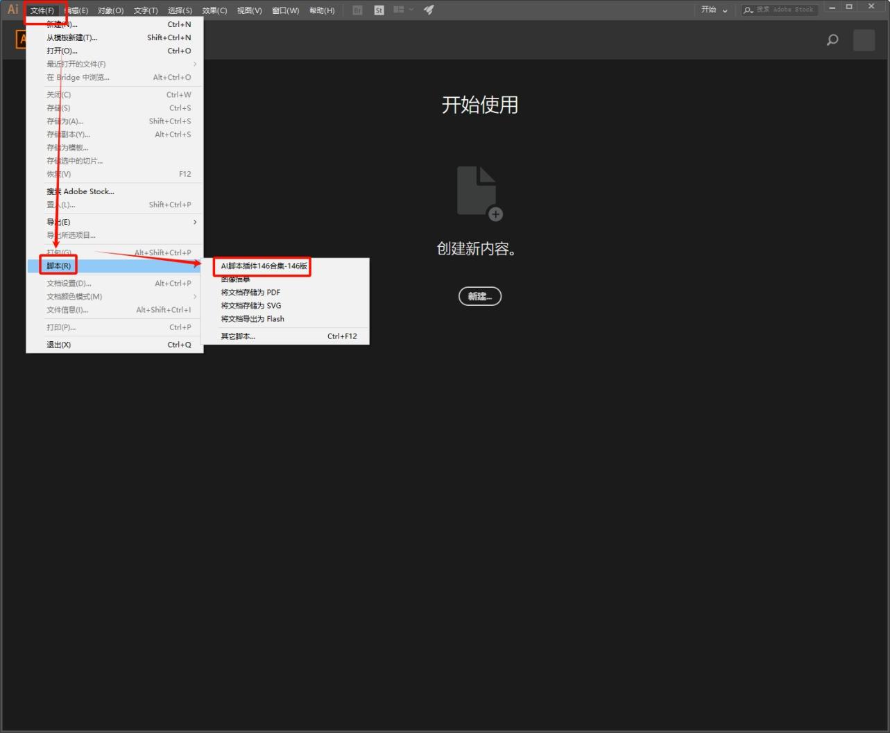Click the Bridge (Br) icon in menu bar
Screen dimensions: 890x733
(x=357, y=10)
